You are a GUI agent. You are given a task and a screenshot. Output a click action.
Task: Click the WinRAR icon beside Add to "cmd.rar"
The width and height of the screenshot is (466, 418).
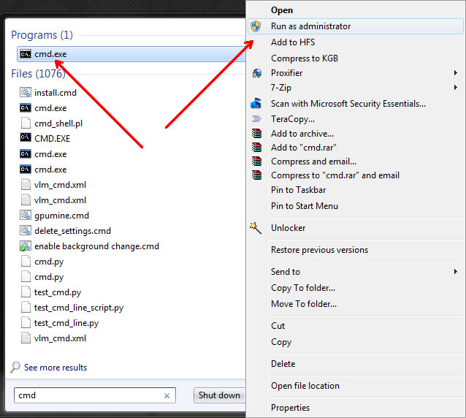click(x=257, y=148)
